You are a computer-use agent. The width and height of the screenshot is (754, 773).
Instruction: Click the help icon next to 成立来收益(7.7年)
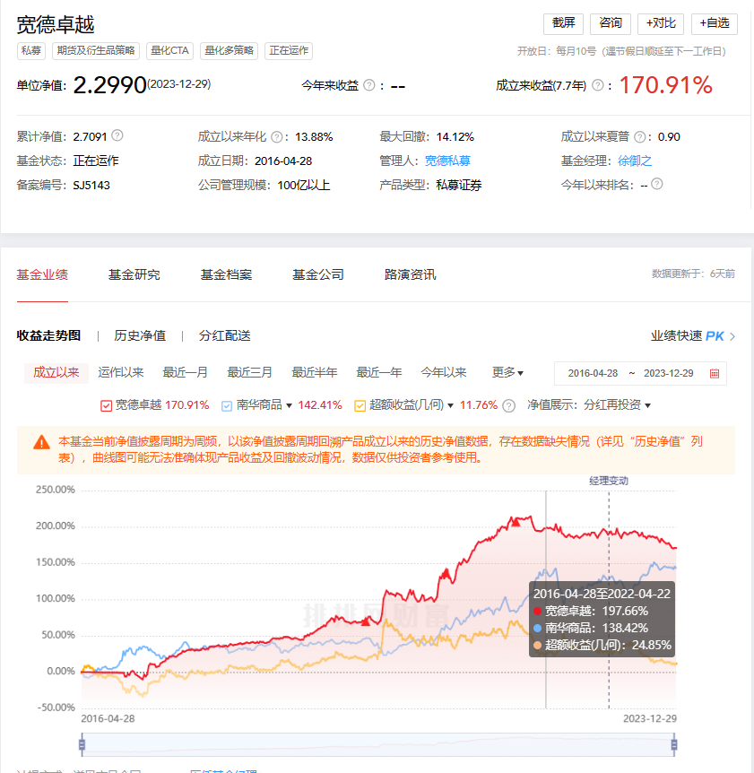tap(598, 85)
